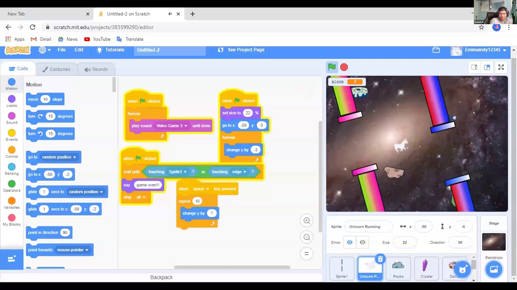
Task: Click the browser address bar
Action: (258, 27)
